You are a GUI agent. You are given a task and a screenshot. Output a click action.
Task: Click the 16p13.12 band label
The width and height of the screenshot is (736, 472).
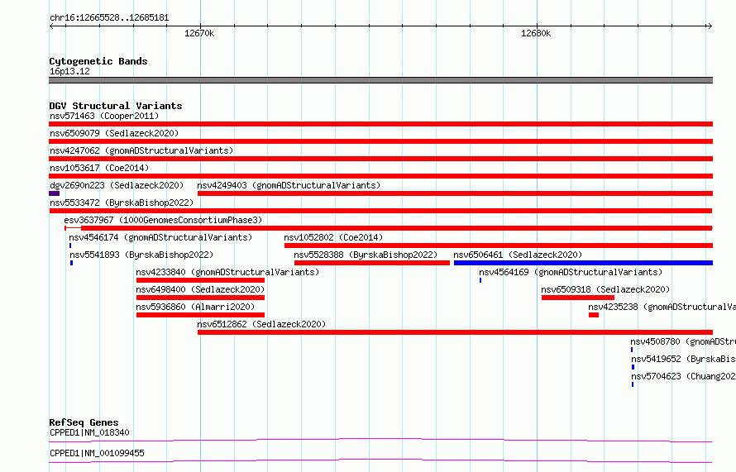pyautogui.click(x=69, y=71)
